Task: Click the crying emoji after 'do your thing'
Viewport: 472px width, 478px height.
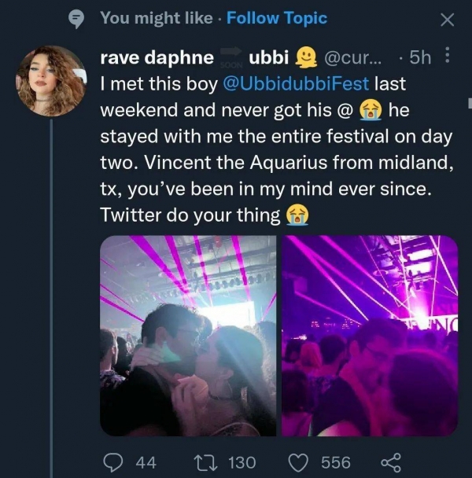Action: pos(297,214)
